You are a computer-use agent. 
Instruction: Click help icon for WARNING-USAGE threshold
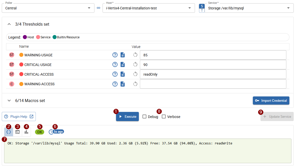(x=115, y=55)
